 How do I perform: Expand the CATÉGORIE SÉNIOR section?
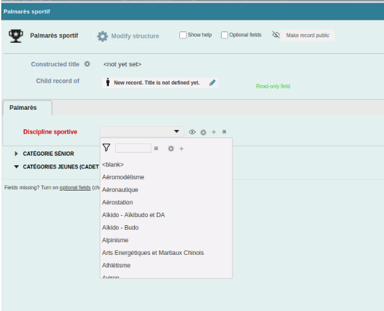pyautogui.click(x=16, y=154)
